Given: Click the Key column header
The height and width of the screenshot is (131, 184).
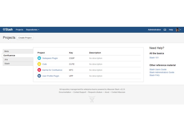Looking at the screenshot, I should pyautogui.click(x=71, y=53).
